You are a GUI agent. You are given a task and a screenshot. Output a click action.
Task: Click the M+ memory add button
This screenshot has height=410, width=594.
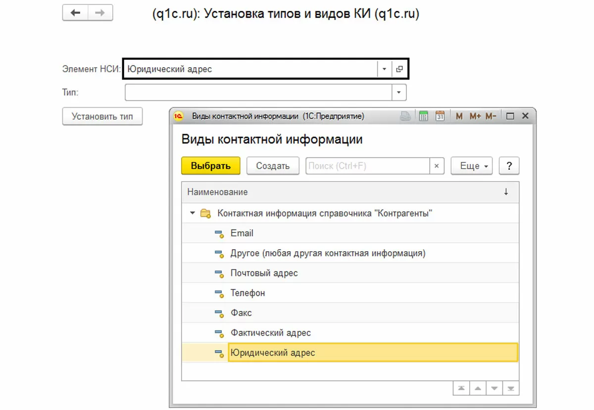(x=475, y=116)
